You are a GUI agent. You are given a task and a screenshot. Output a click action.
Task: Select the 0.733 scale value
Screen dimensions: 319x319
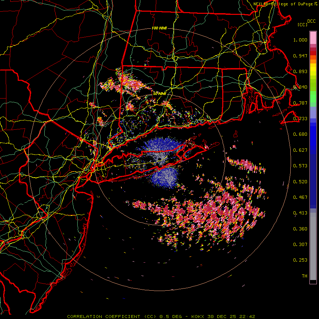(300, 119)
